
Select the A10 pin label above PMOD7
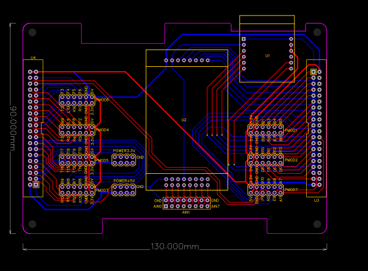[x=263, y=179]
